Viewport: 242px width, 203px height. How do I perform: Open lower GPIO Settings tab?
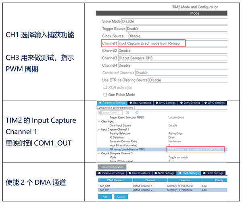click(213, 173)
